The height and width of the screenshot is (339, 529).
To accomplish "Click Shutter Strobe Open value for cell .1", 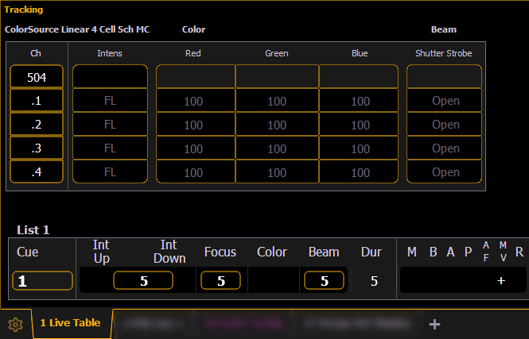I will (445, 101).
